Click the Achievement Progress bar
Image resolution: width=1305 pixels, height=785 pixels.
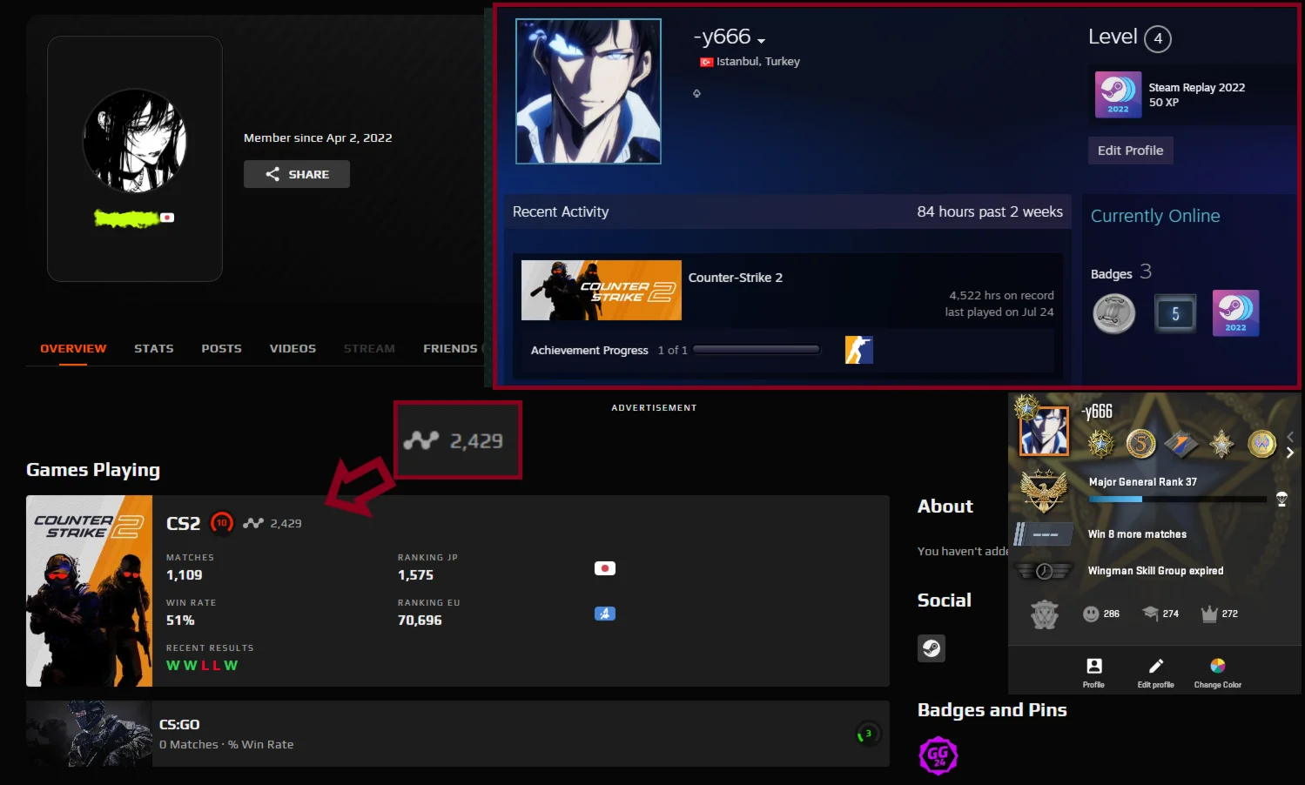pyautogui.click(x=757, y=350)
